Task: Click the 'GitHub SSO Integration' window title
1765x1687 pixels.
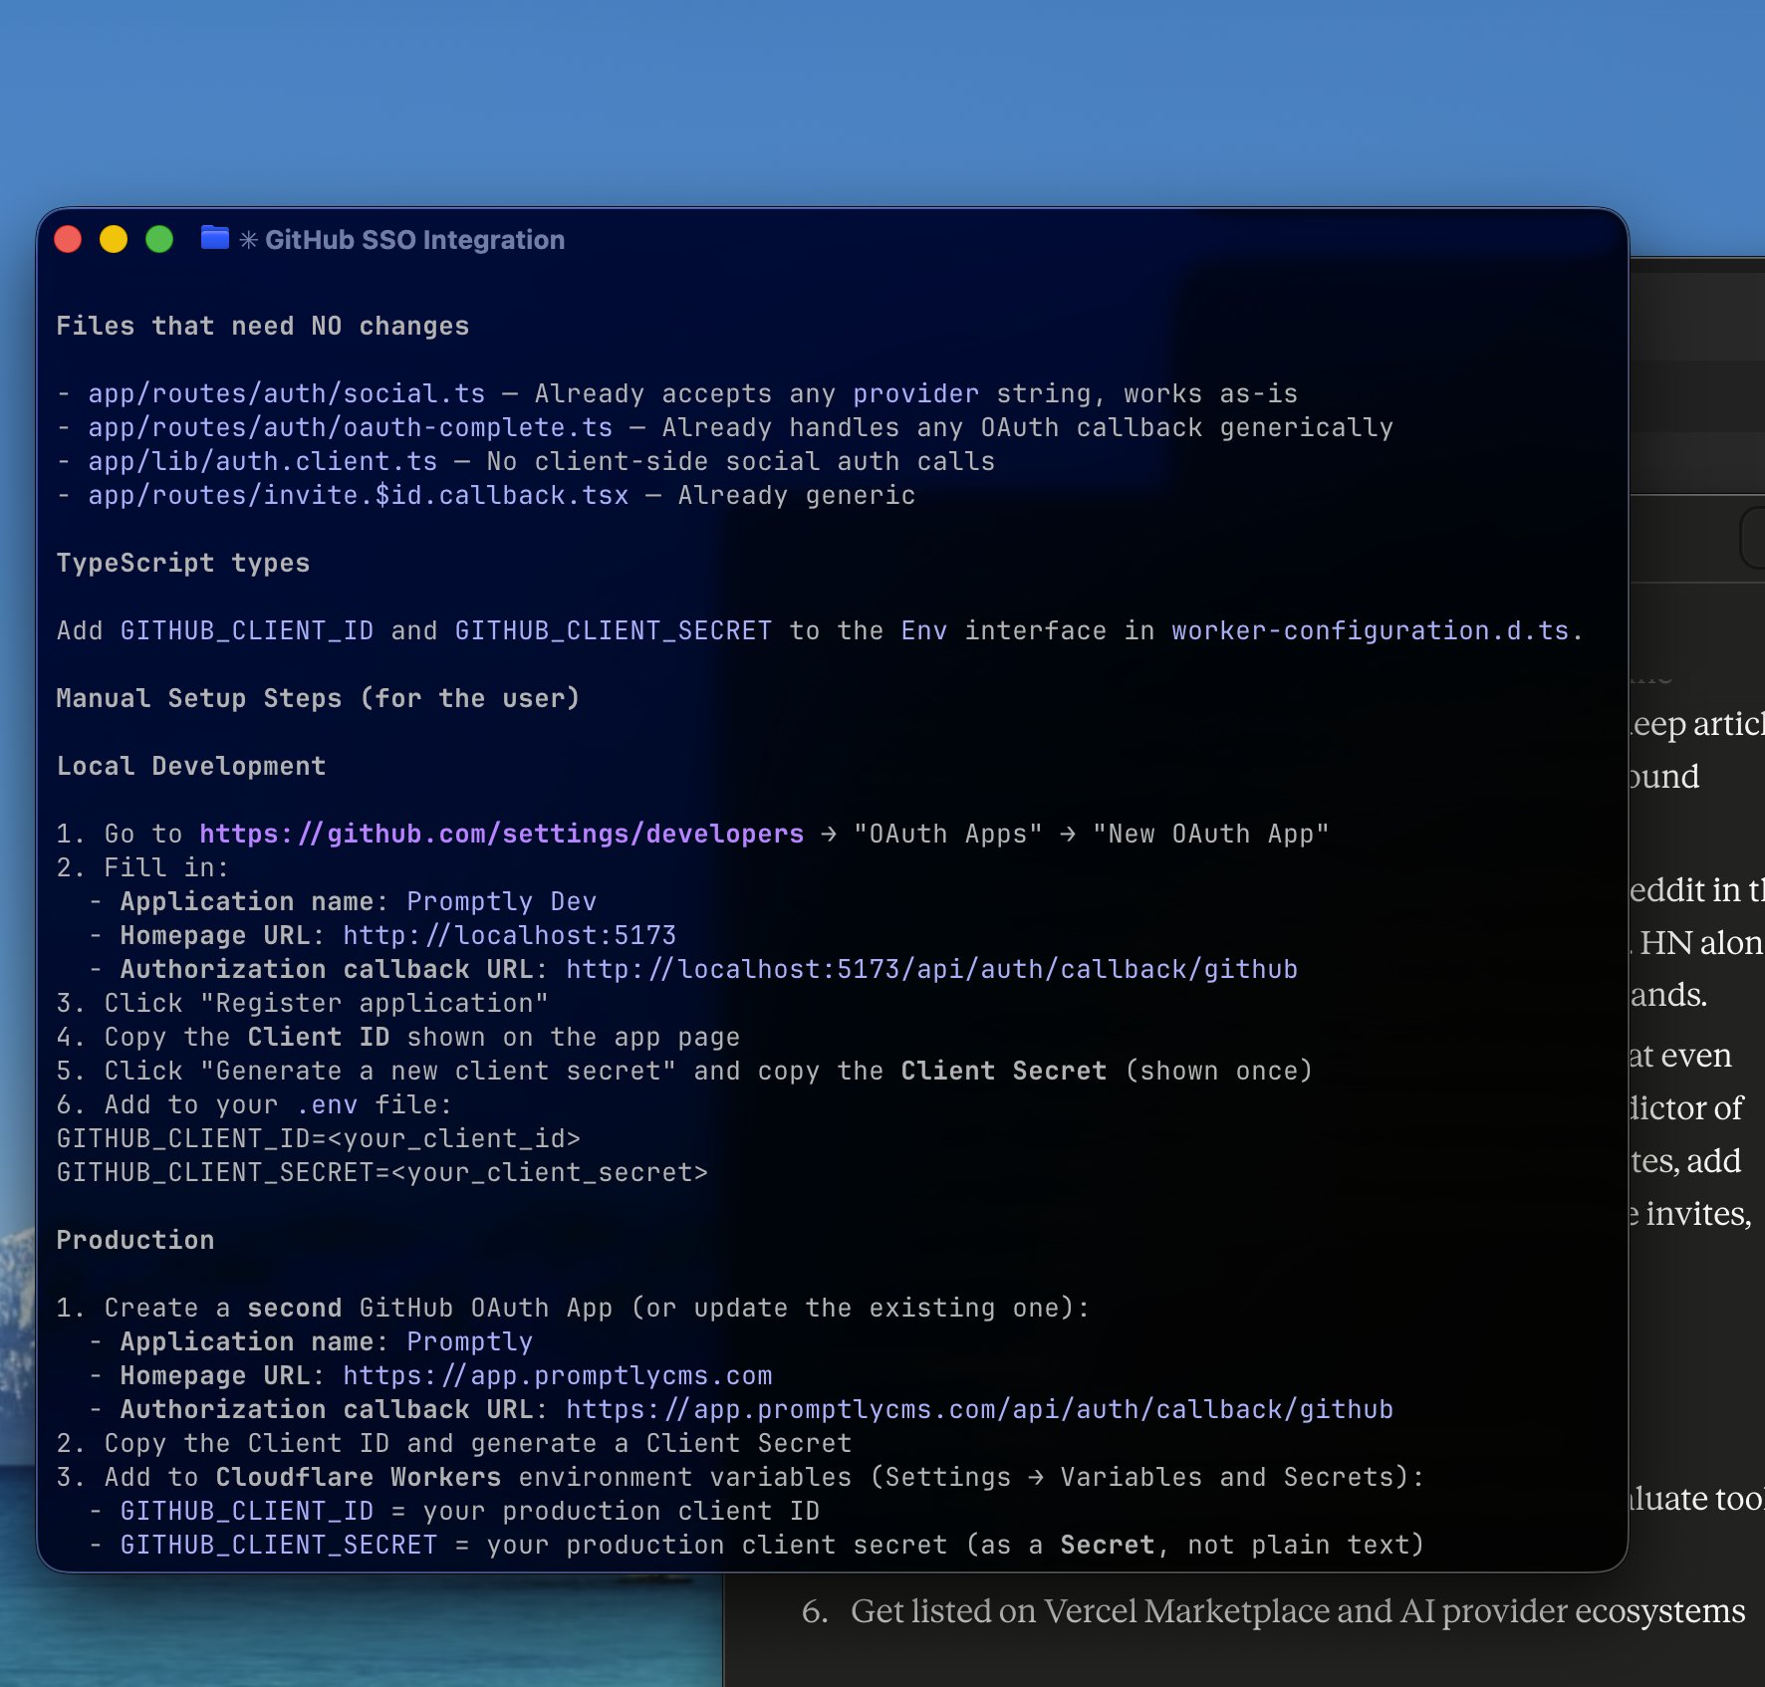Action: (x=414, y=240)
